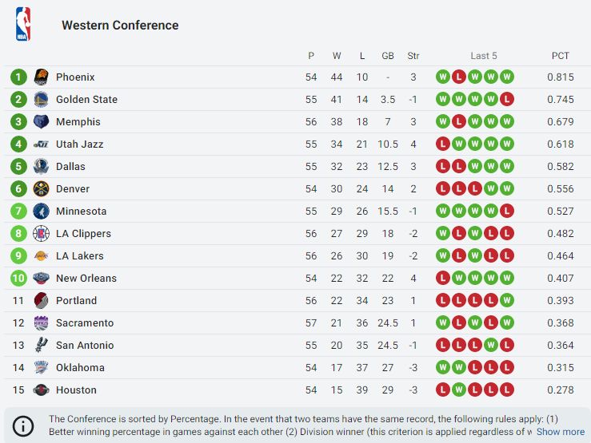
Task: Expand rules text with Show more
Action: point(560,432)
